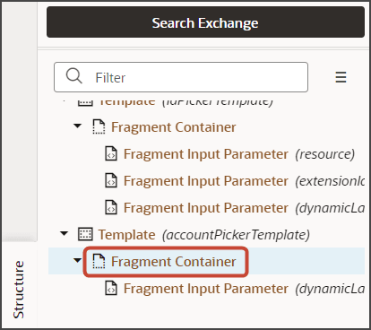Focus the Filter input field
Image resolution: width=371 pixels, height=330 pixels.
click(x=181, y=77)
